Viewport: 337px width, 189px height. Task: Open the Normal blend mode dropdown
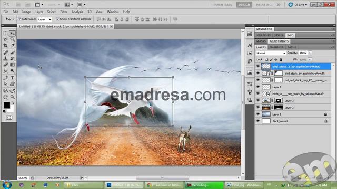click(271, 53)
